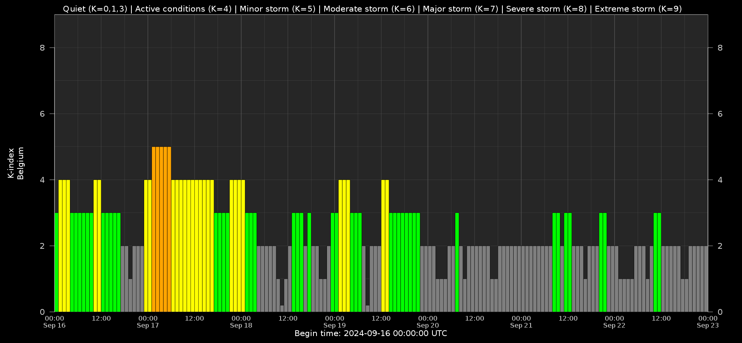This screenshot has height=343, width=742.
Task: Click the right axis tick label 6
Action: click(x=720, y=114)
